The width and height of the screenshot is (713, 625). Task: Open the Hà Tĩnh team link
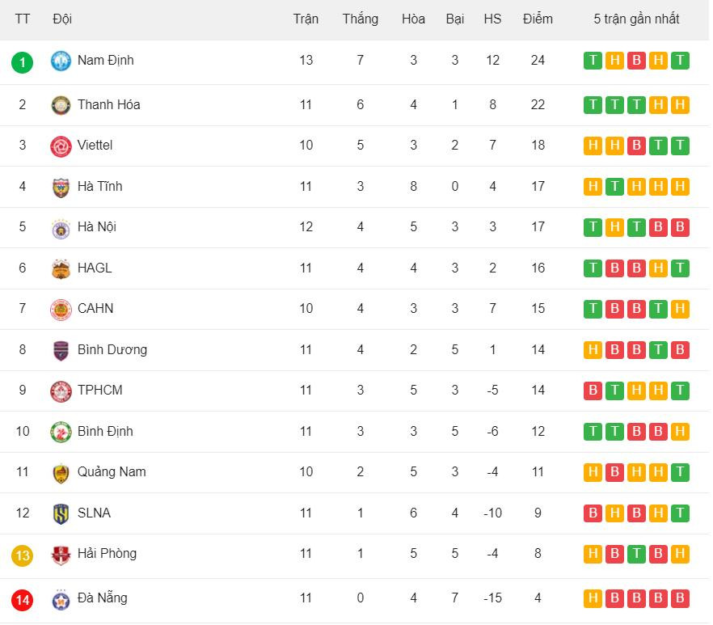[99, 186]
